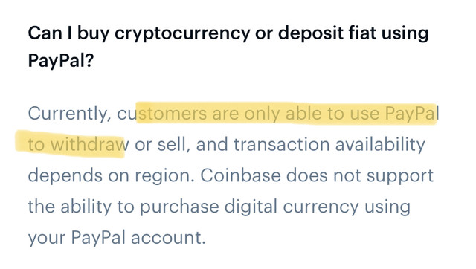Click the phrase "does not support"
476x269 pixels.
click(x=360, y=176)
